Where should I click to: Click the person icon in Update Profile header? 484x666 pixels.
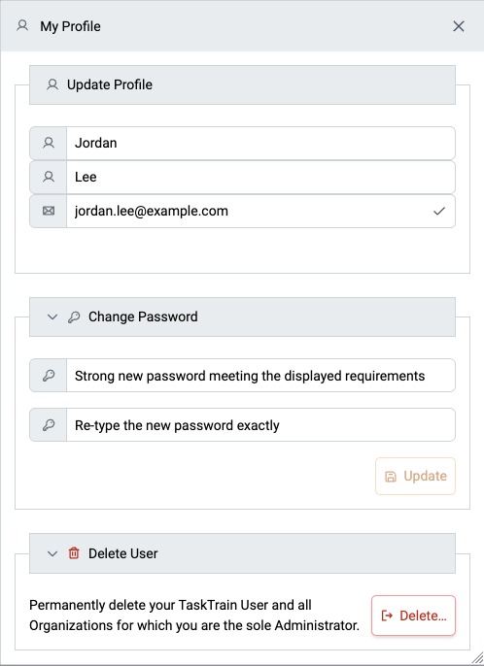(x=52, y=84)
